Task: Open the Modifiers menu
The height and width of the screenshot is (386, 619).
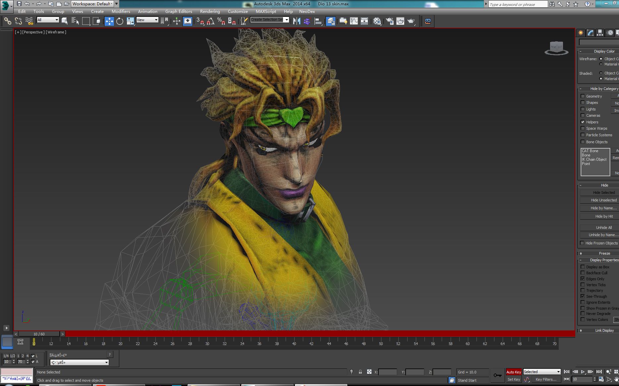Action: tap(121, 11)
